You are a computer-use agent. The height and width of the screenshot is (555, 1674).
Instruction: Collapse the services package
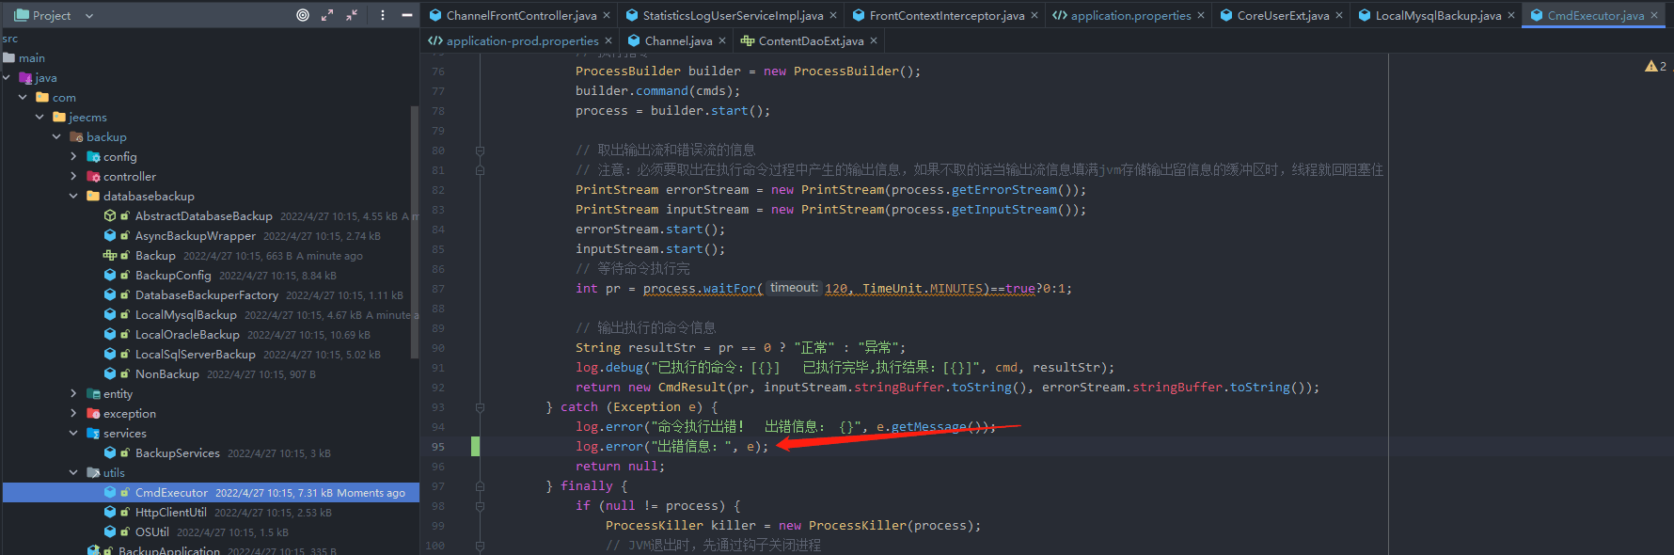pos(73,433)
